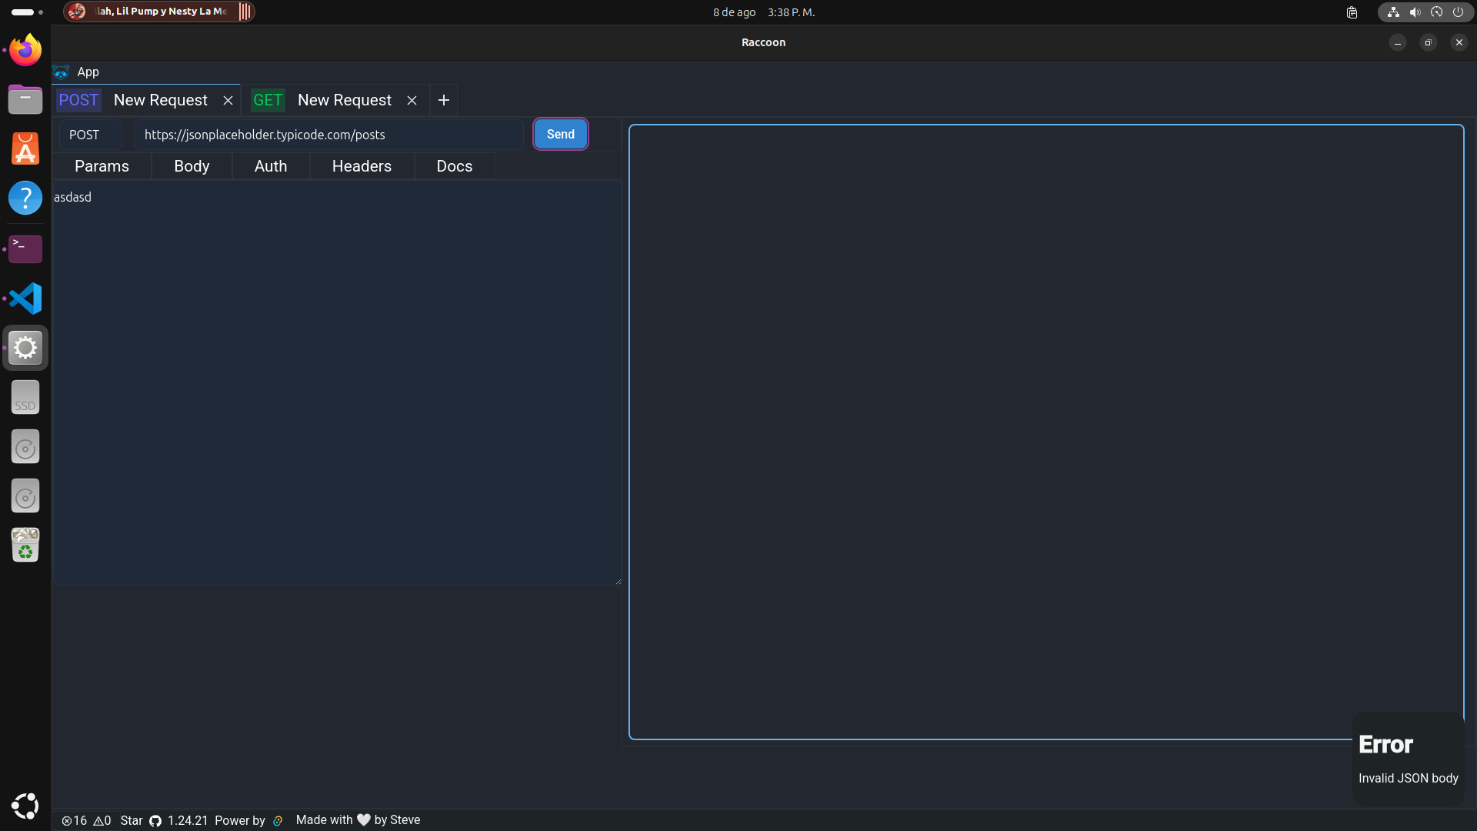Image resolution: width=1477 pixels, height=831 pixels.
Task: Click the media player indicator in top bar
Action: click(x=159, y=12)
